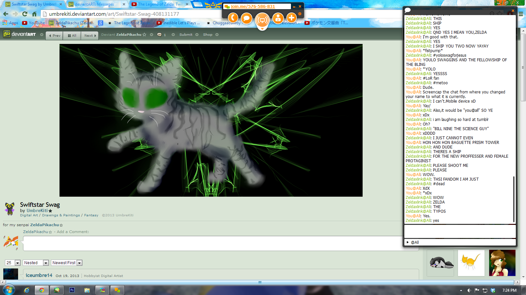Viewport: 526px width, 295px height.
Task: Click the volume icon in system tray
Action: [x=469, y=290]
